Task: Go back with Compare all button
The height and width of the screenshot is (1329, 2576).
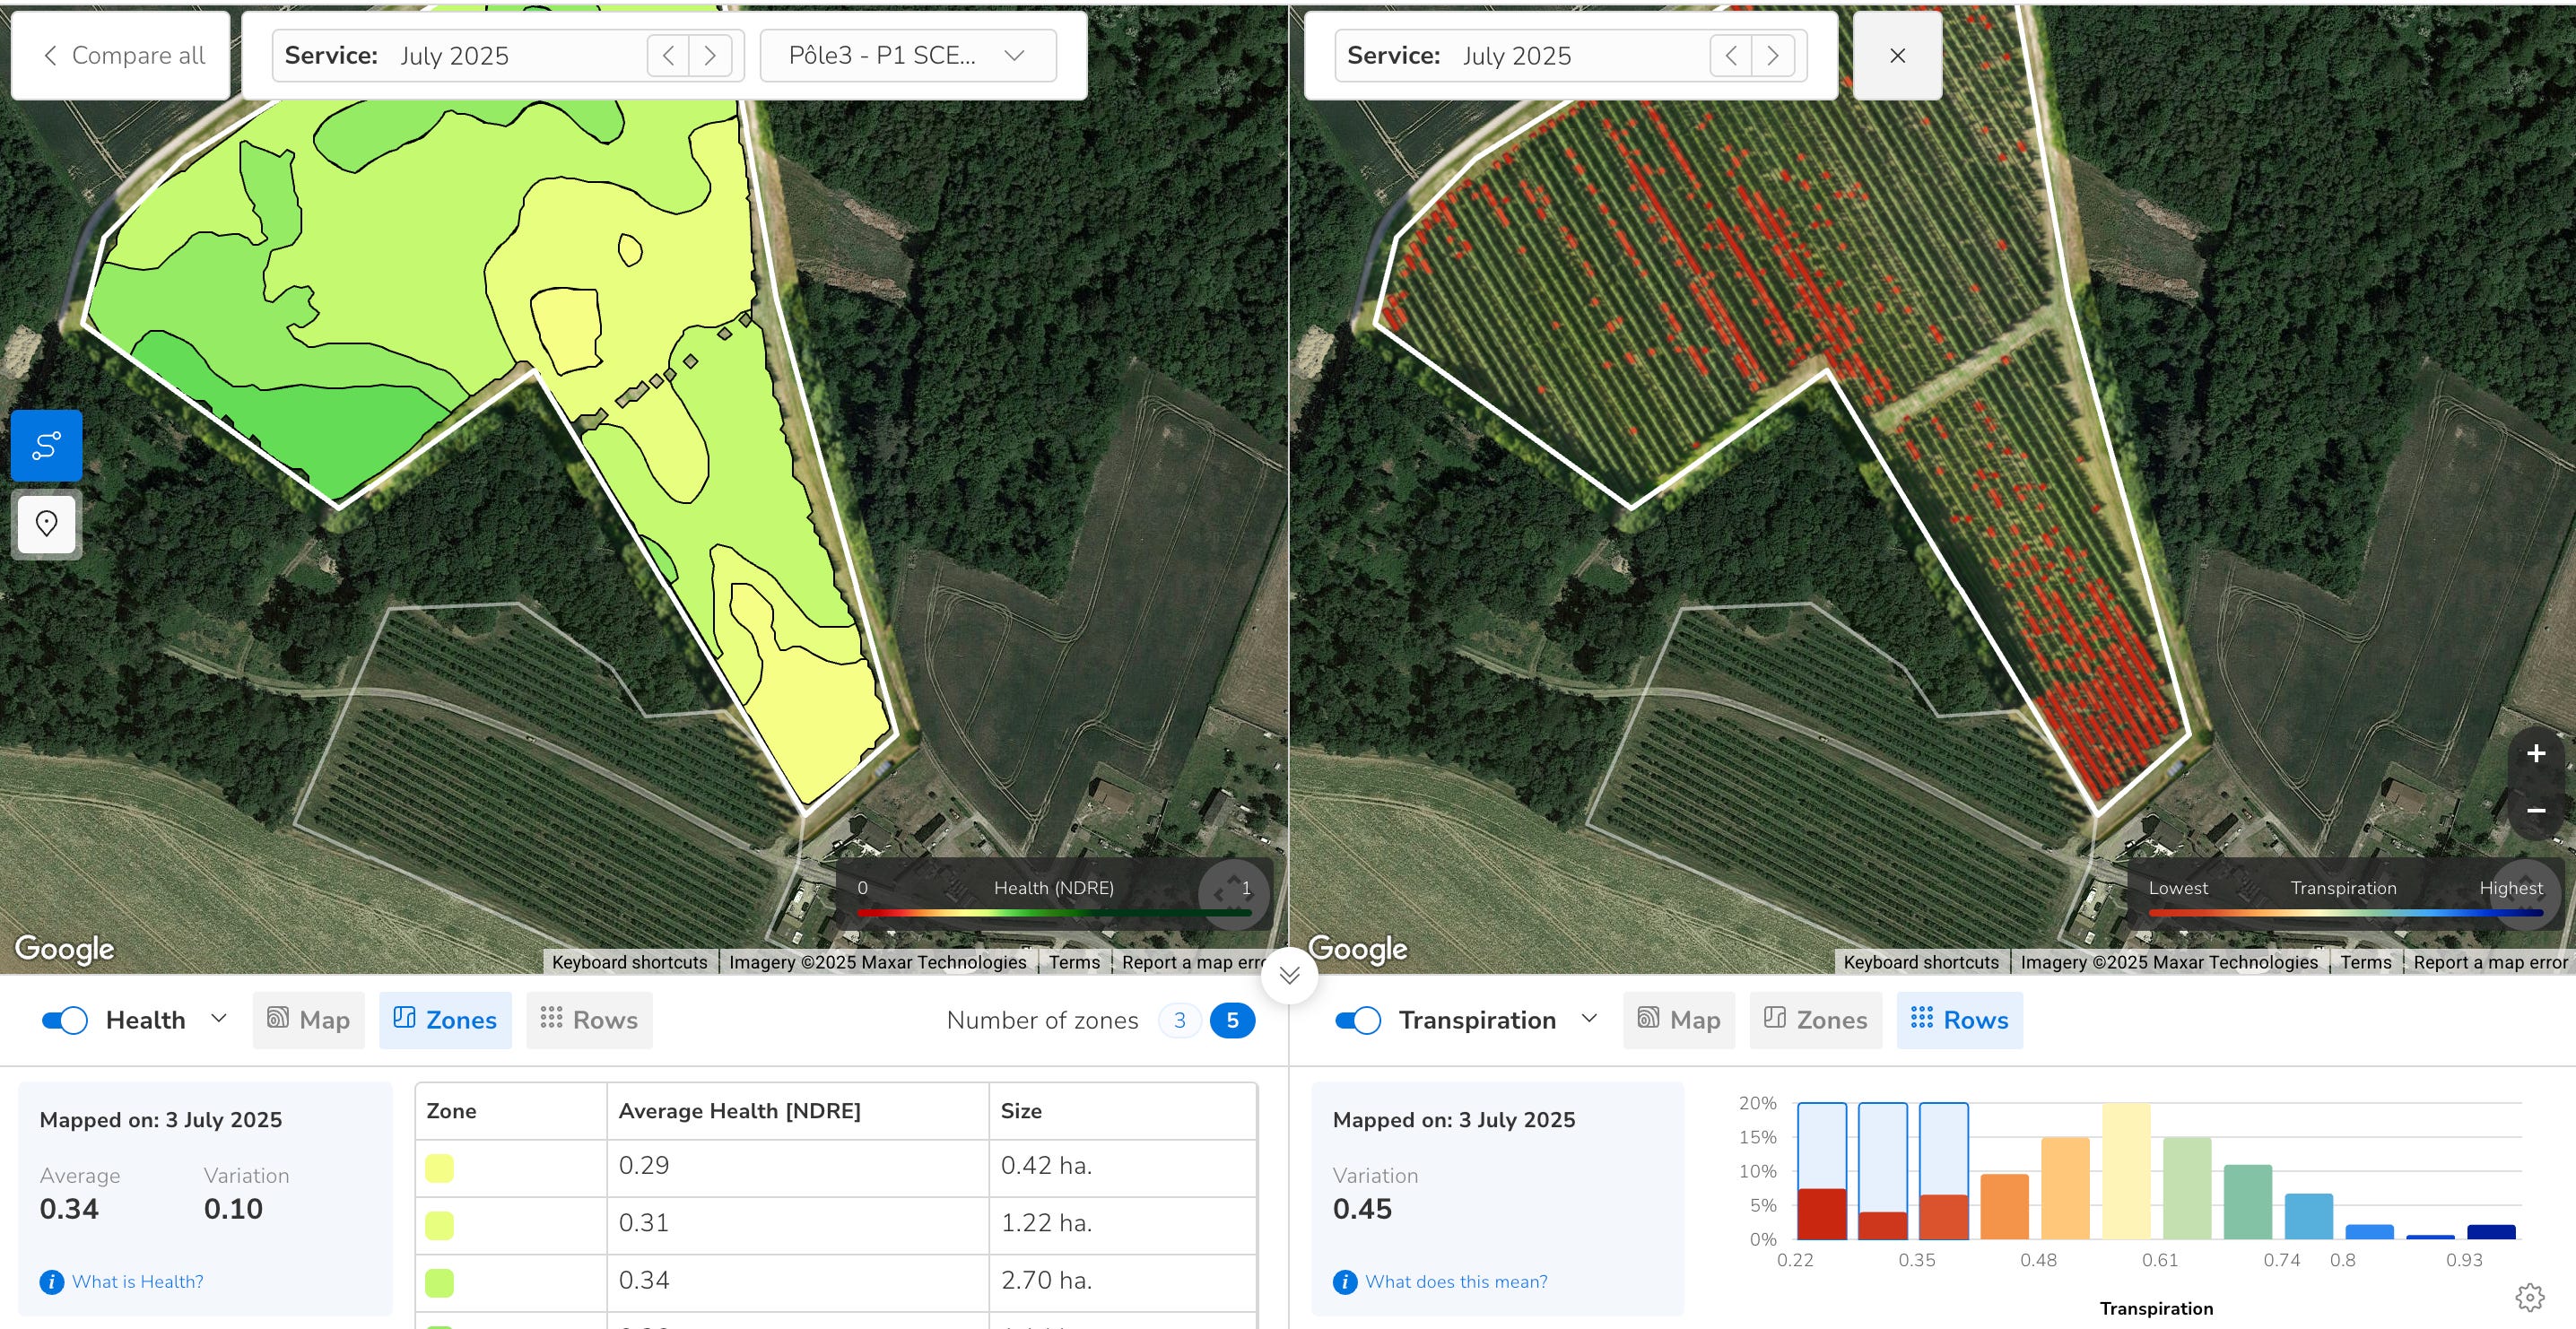Action: (122, 55)
